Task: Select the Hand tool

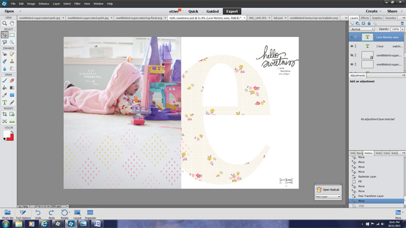Action: click(12, 23)
